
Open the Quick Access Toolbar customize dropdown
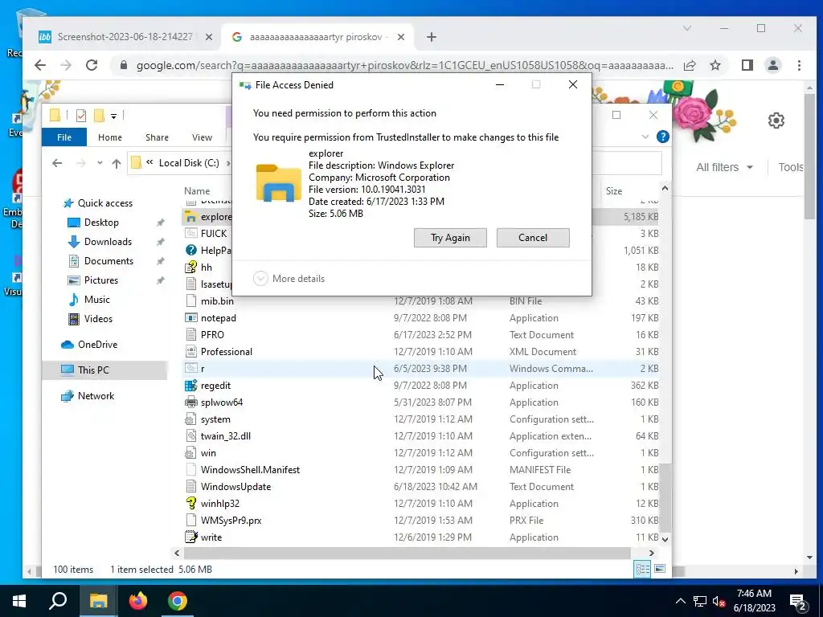point(113,116)
